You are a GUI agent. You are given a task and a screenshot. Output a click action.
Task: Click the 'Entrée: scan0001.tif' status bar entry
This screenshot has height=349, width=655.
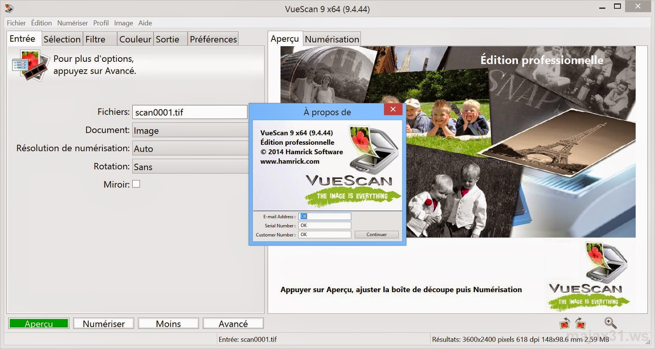(x=248, y=339)
